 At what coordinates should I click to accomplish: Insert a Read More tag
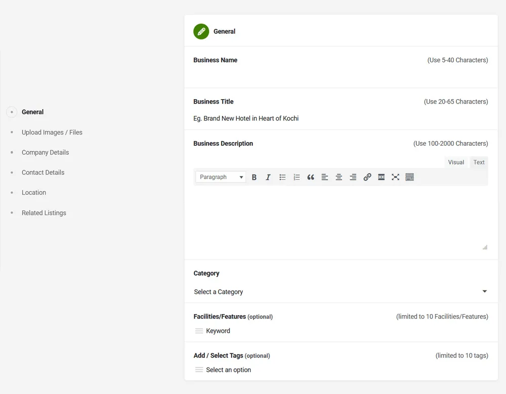382,177
